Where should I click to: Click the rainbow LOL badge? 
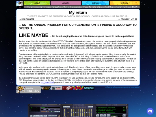pyautogui.click(x=78, y=88)
